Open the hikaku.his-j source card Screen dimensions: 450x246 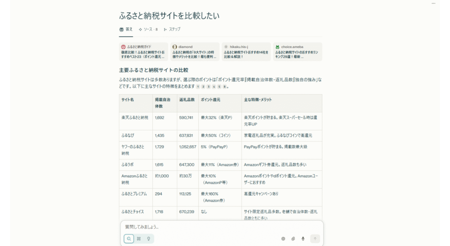coord(246,52)
